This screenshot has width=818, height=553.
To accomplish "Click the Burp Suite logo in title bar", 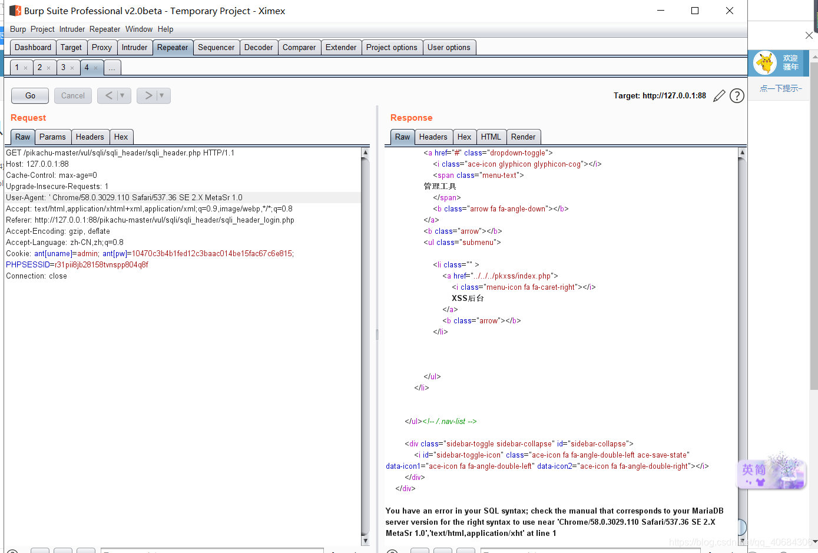I will [15, 11].
